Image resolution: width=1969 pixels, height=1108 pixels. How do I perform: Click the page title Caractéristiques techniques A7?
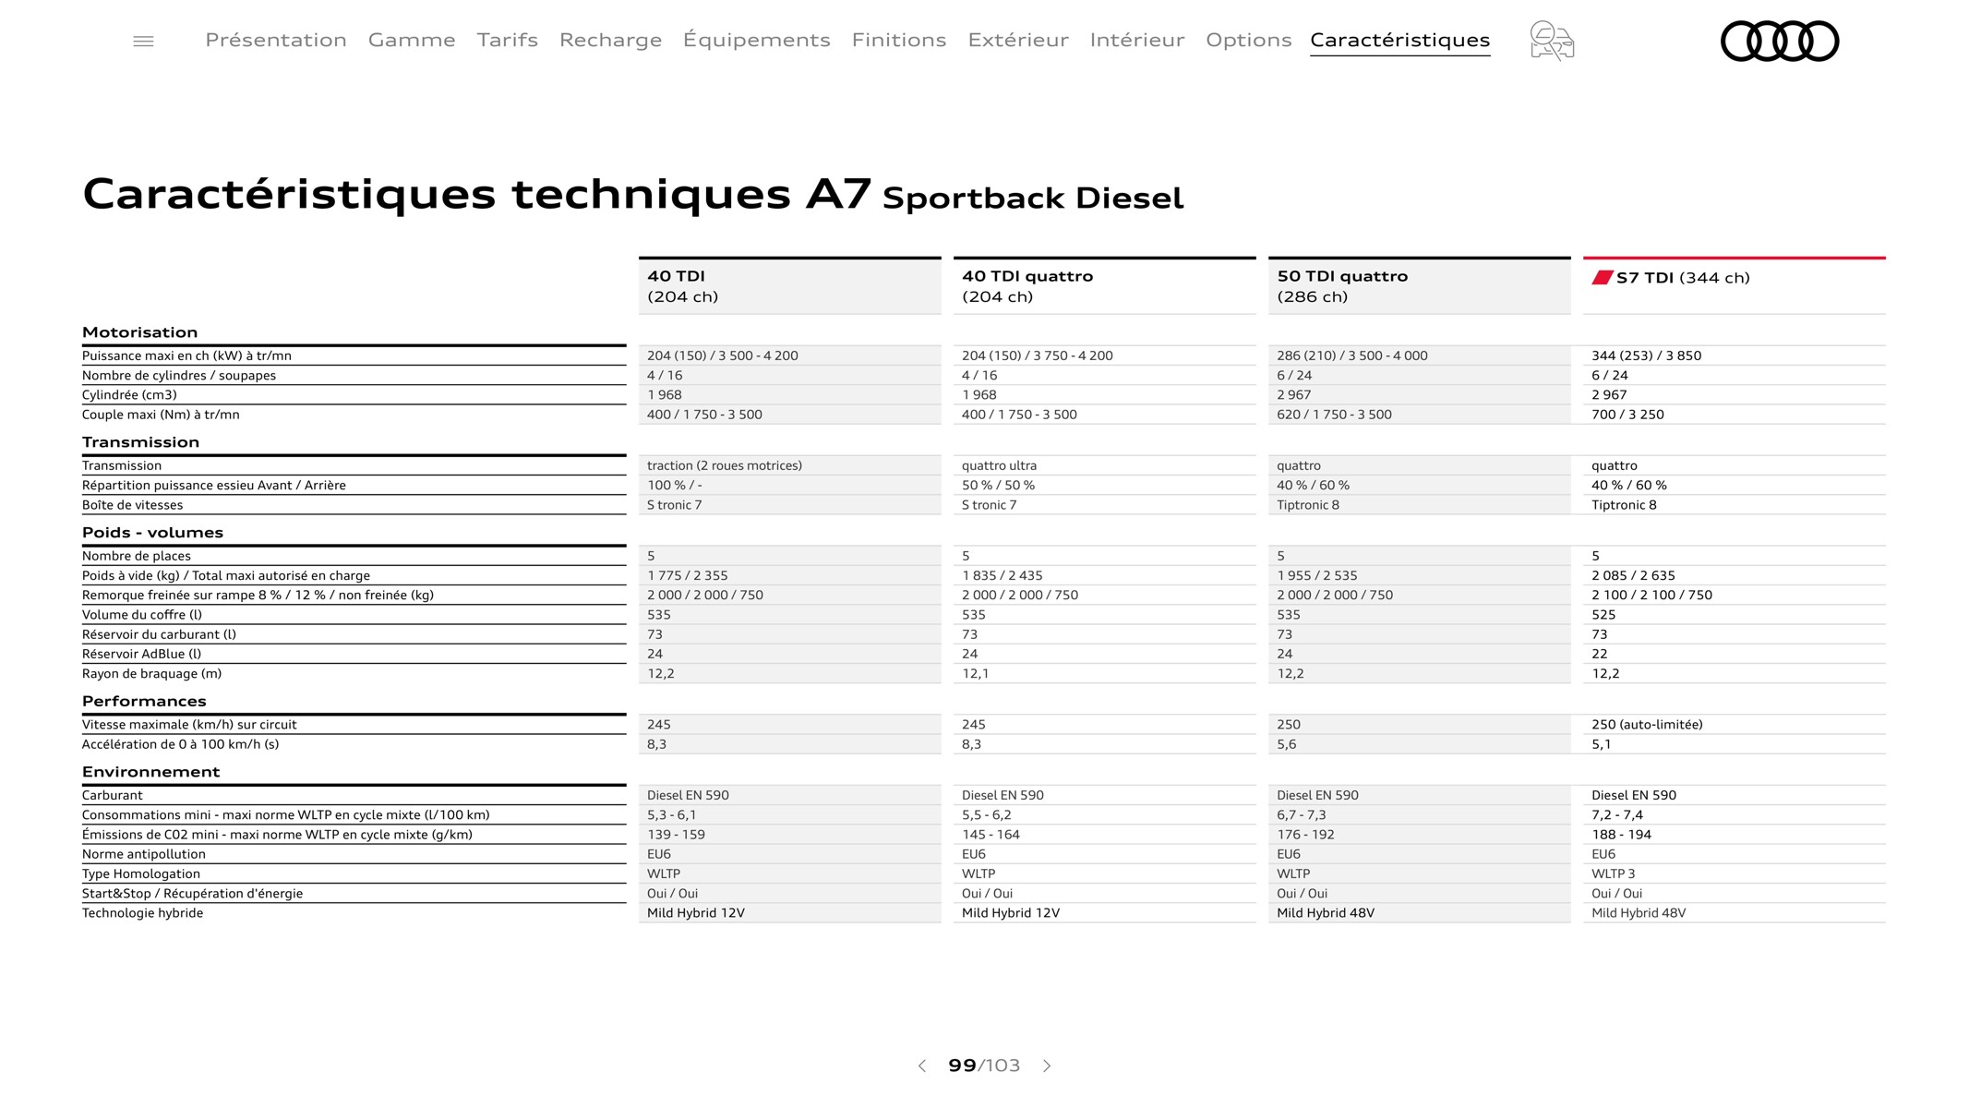tap(476, 195)
